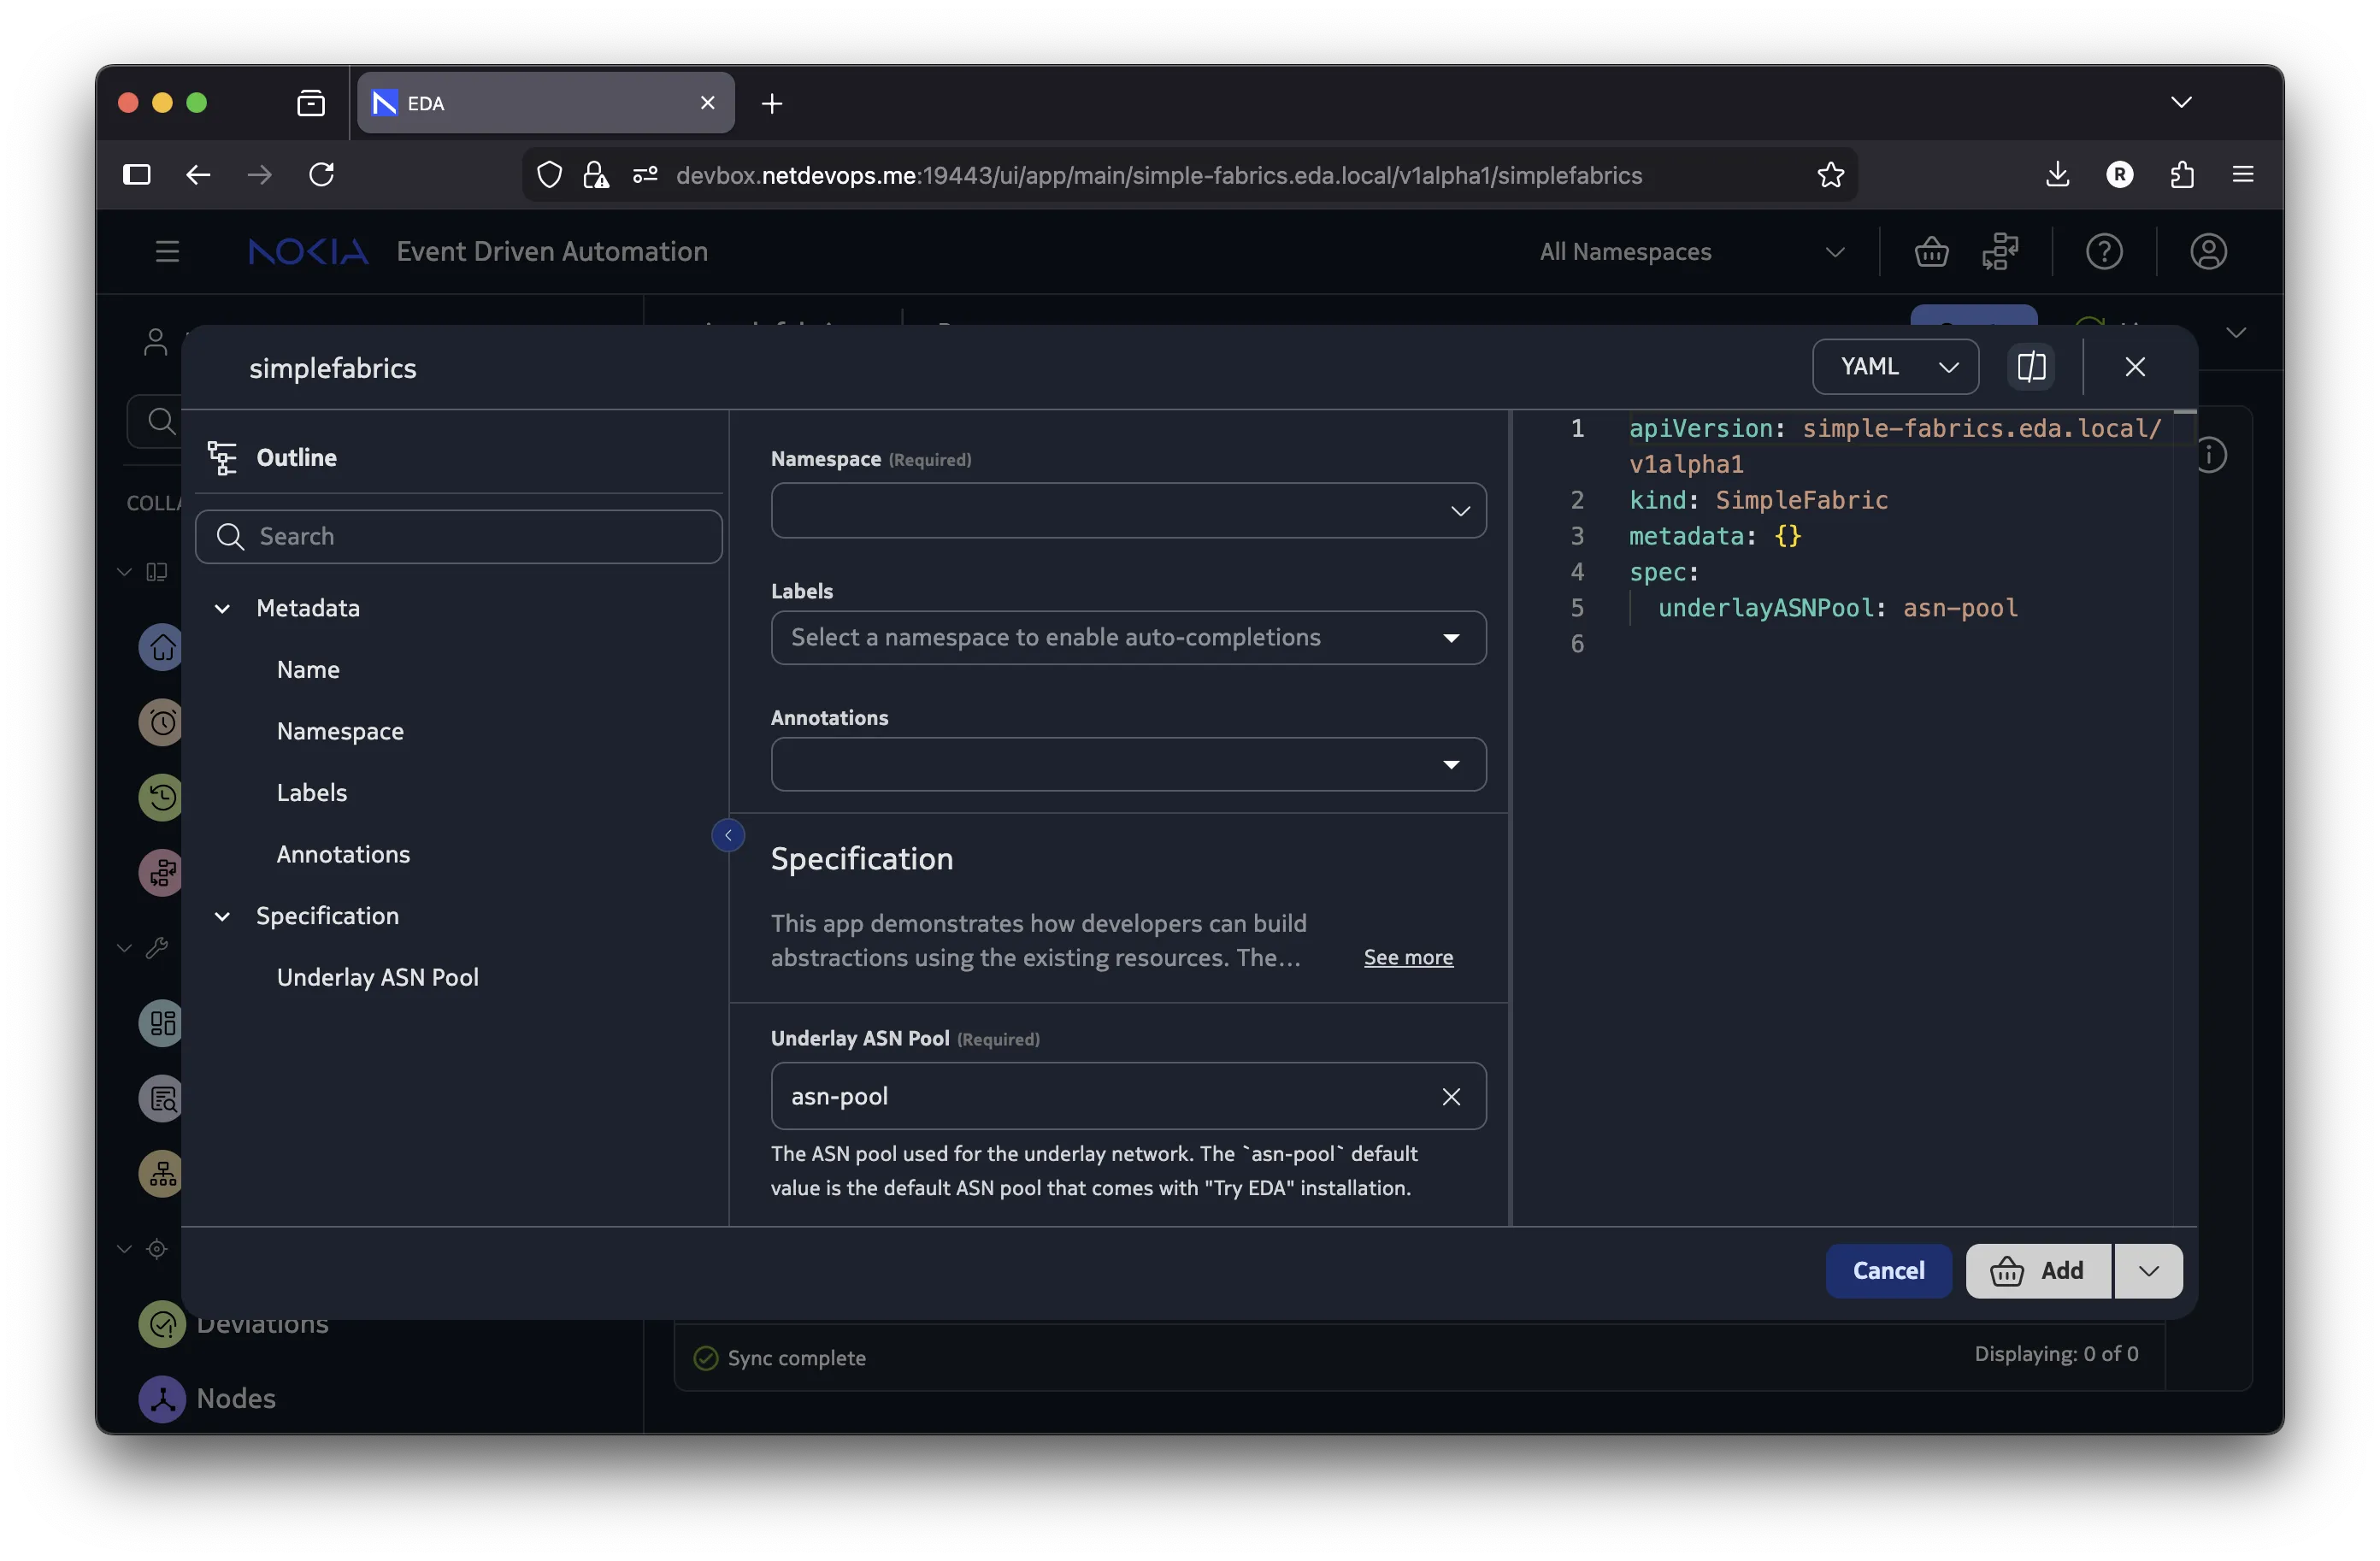Open Nodes in the left sidebar
Viewport: 2380px width, 1561px height.
pos(208,1399)
